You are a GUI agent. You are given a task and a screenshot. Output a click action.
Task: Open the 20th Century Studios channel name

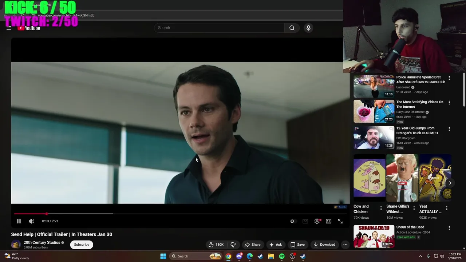[x=42, y=242]
